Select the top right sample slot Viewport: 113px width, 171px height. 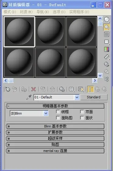(x=81, y=32)
